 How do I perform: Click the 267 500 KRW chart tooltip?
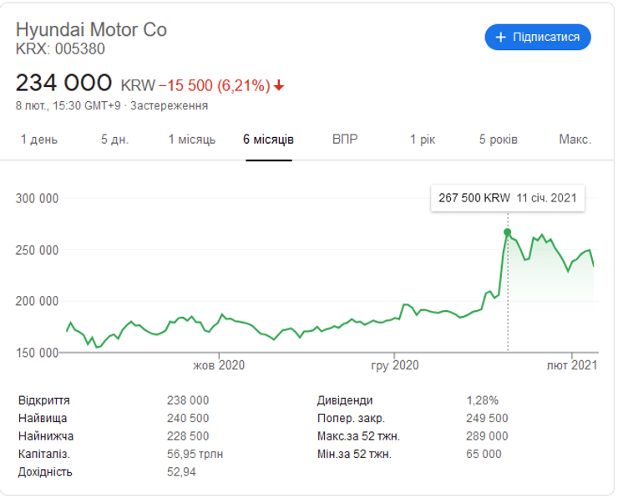507,199
